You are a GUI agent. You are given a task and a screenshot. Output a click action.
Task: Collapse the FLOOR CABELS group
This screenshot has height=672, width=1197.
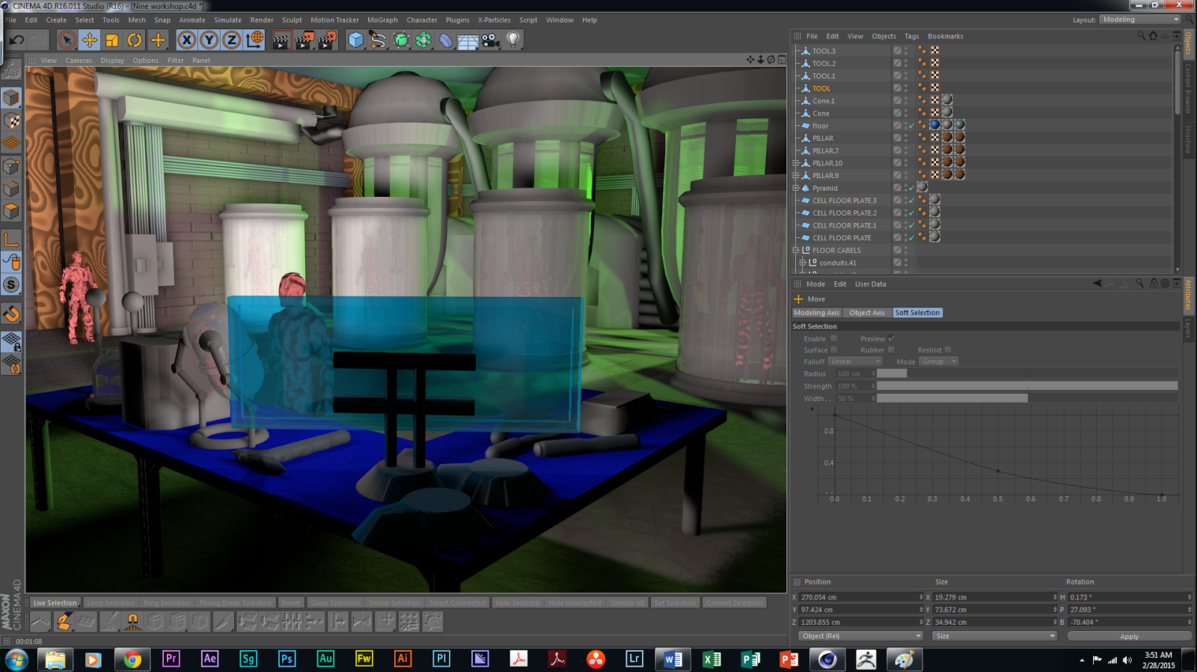[x=796, y=251]
